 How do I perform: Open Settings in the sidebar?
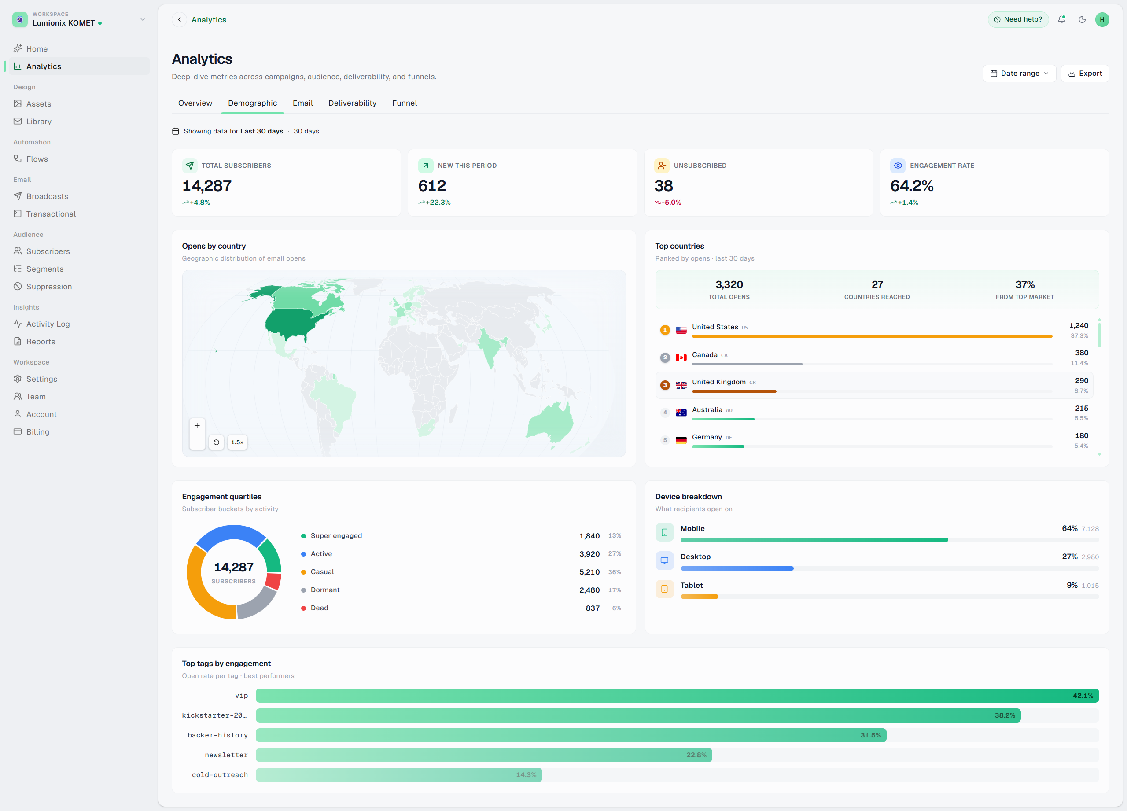tap(80, 379)
